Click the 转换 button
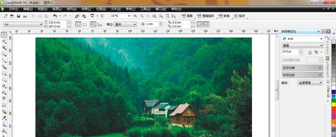Viewport: 336px width, 137px height. click(x=225, y=16)
